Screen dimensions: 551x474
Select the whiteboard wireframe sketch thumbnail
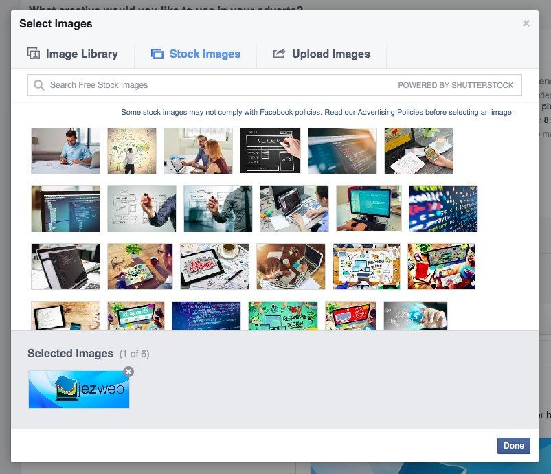[x=270, y=150]
